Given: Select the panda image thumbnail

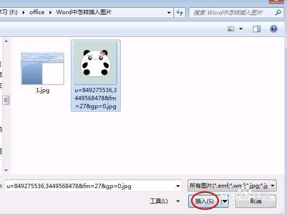Looking at the screenshot, I should pyautogui.click(x=96, y=63).
